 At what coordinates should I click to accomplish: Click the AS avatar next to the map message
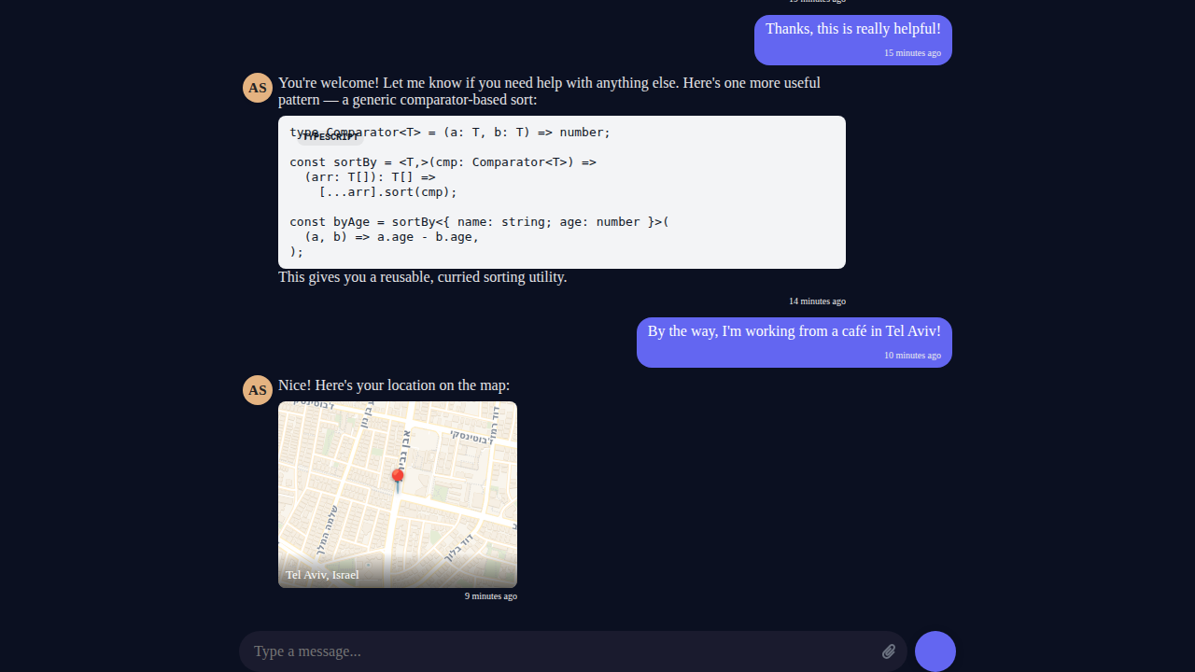coord(258,390)
